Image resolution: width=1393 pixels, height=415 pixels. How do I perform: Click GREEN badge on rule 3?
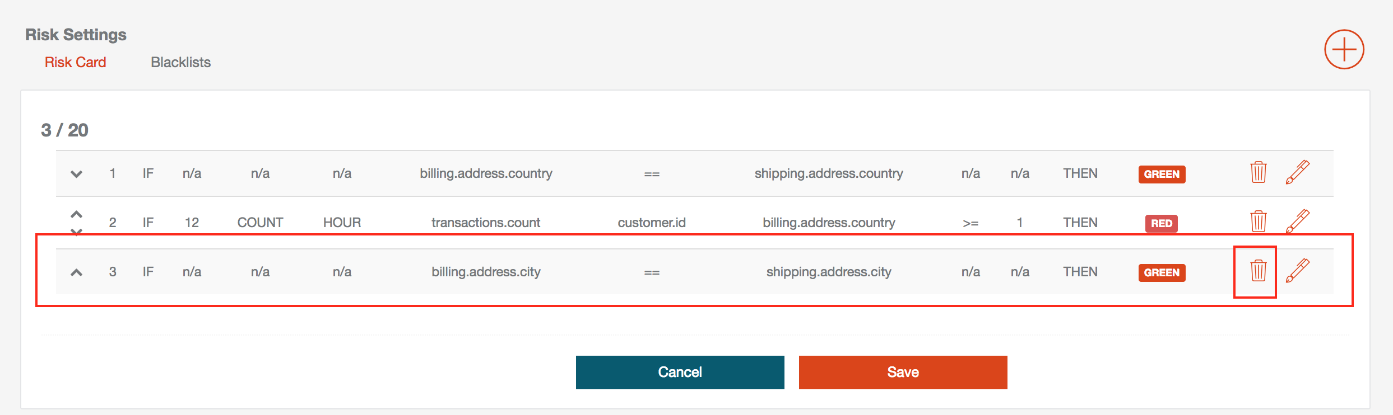1162,272
